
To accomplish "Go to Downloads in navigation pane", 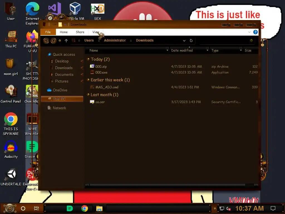I will pos(64,68).
